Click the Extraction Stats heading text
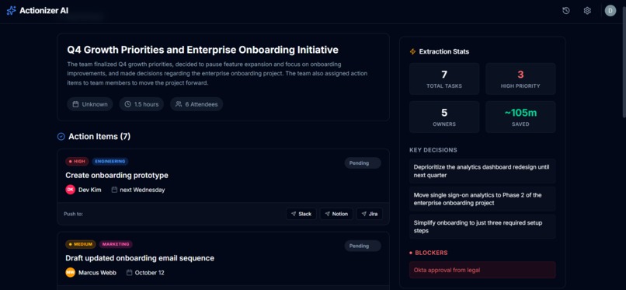The height and width of the screenshot is (290, 626). (444, 51)
